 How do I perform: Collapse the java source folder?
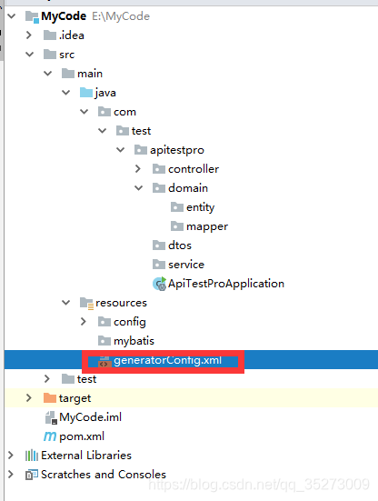click(66, 93)
